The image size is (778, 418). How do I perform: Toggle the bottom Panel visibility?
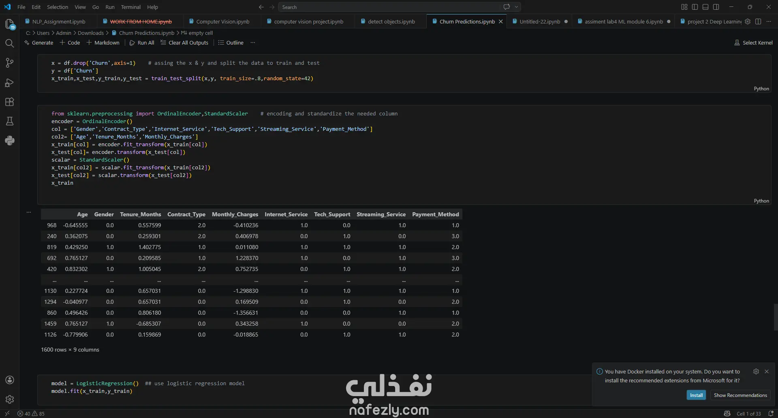pyautogui.click(x=705, y=7)
